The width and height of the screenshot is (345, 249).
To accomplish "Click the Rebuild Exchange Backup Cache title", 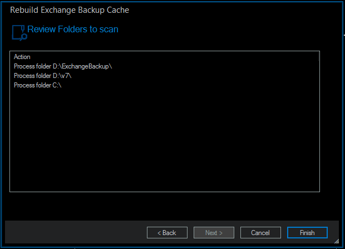I will (x=70, y=10).
